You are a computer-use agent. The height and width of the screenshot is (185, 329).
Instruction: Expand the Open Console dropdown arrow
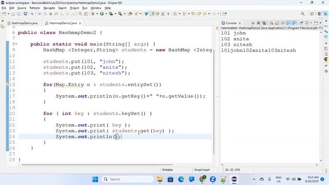[320, 23]
